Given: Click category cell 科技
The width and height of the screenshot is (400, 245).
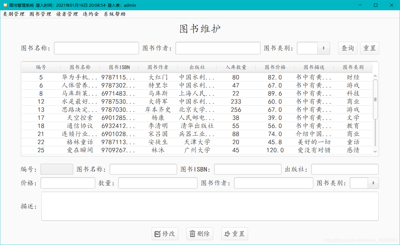Looking at the screenshot, I should (x=353, y=94).
